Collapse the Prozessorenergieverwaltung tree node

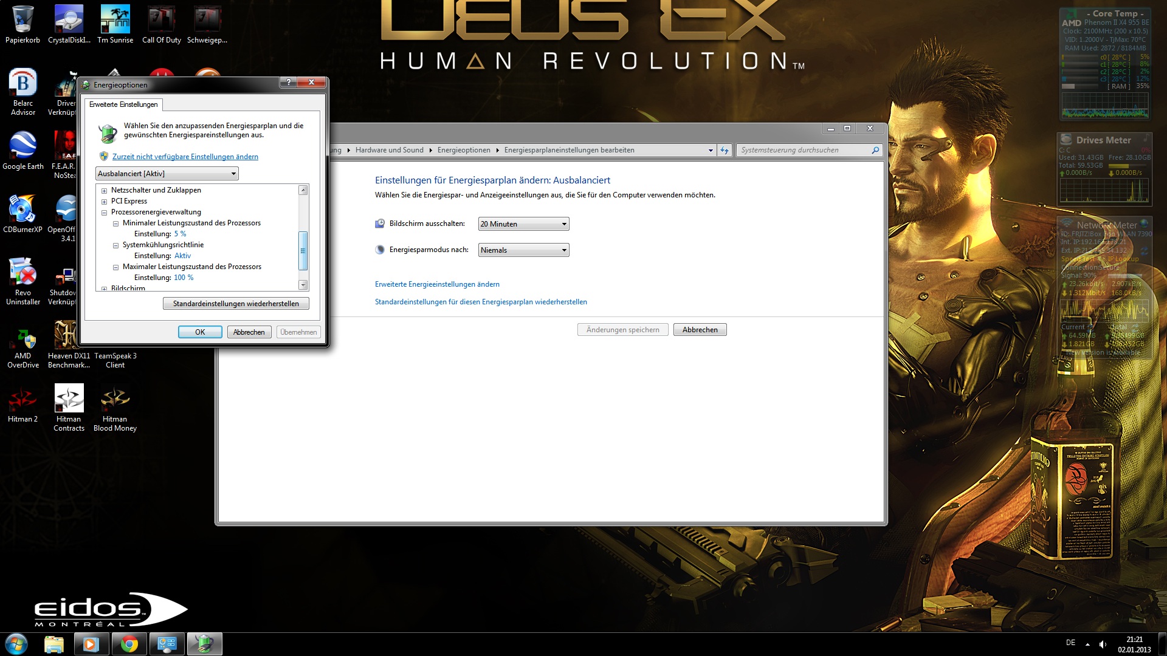104,213
